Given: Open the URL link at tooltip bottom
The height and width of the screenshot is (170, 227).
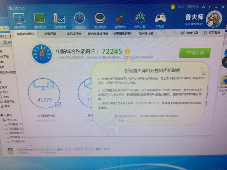Looking at the screenshot, I should (x=150, y=120).
